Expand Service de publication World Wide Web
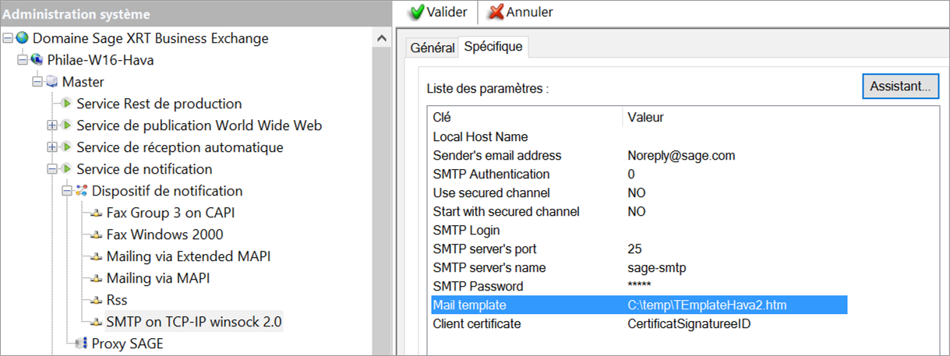 tap(52, 125)
